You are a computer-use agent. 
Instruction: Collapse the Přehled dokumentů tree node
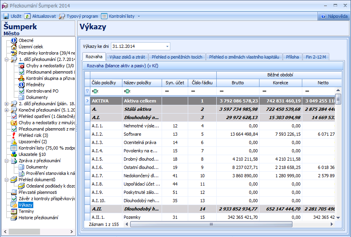click(x=6, y=180)
